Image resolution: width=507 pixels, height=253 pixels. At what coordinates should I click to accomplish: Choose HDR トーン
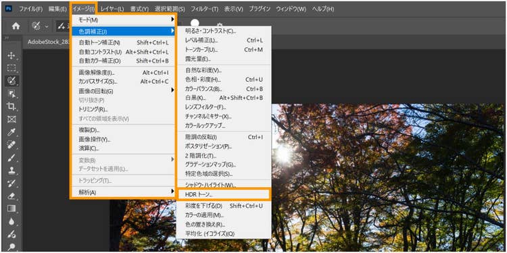[x=224, y=194]
